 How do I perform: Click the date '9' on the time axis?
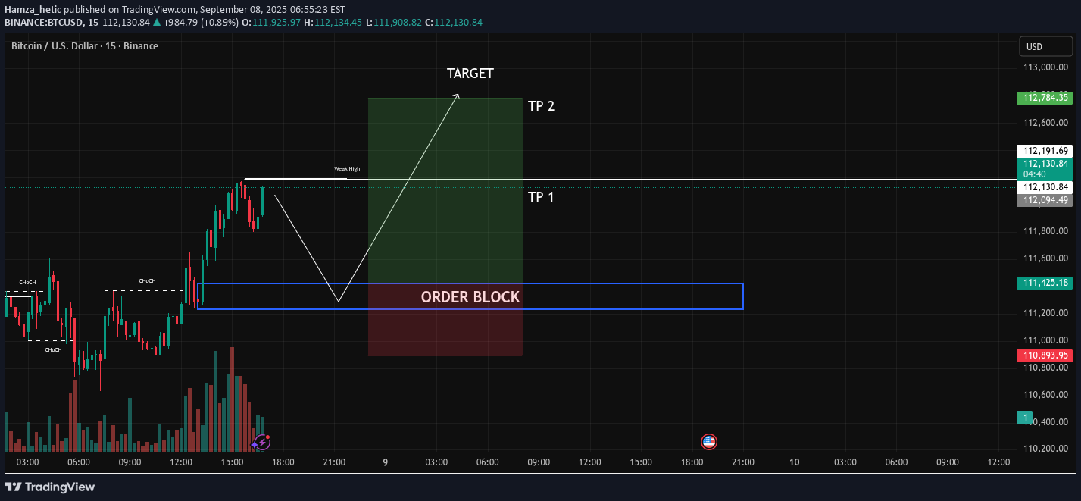(x=386, y=462)
